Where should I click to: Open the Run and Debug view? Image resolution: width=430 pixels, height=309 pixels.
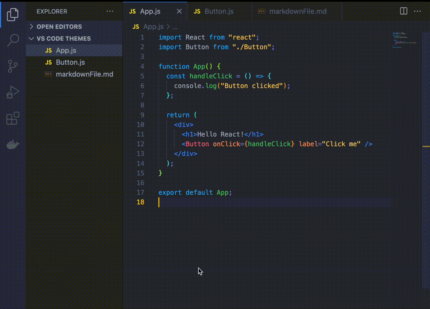[13, 92]
